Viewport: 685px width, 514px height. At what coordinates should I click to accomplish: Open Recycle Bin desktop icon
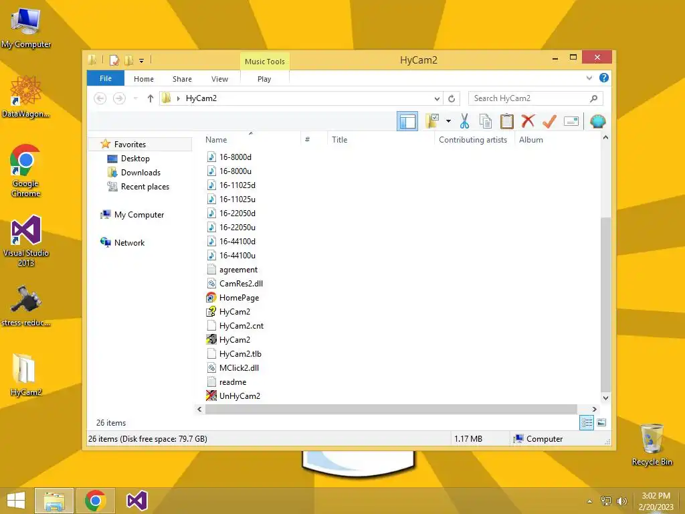[652, 444]
